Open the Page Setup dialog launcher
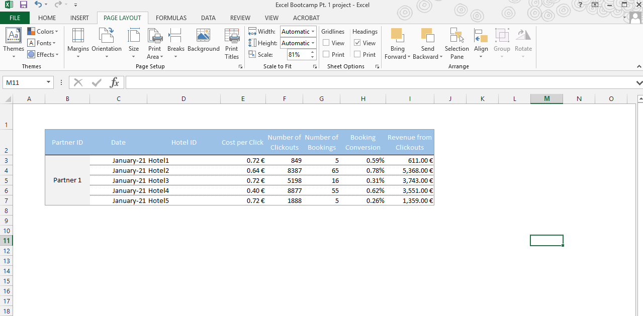The height and width of the screenshot is (316, 643). [x=240, y=66]
